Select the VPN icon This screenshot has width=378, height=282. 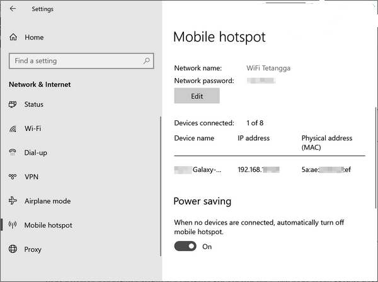pyautogui.click(x=13, y=177)
